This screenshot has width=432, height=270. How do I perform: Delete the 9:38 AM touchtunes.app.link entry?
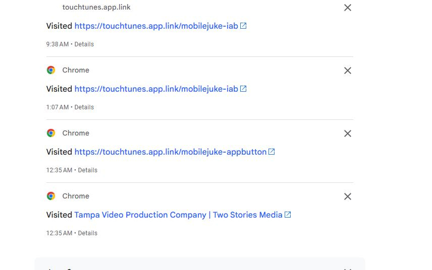[x=347, y=8]
